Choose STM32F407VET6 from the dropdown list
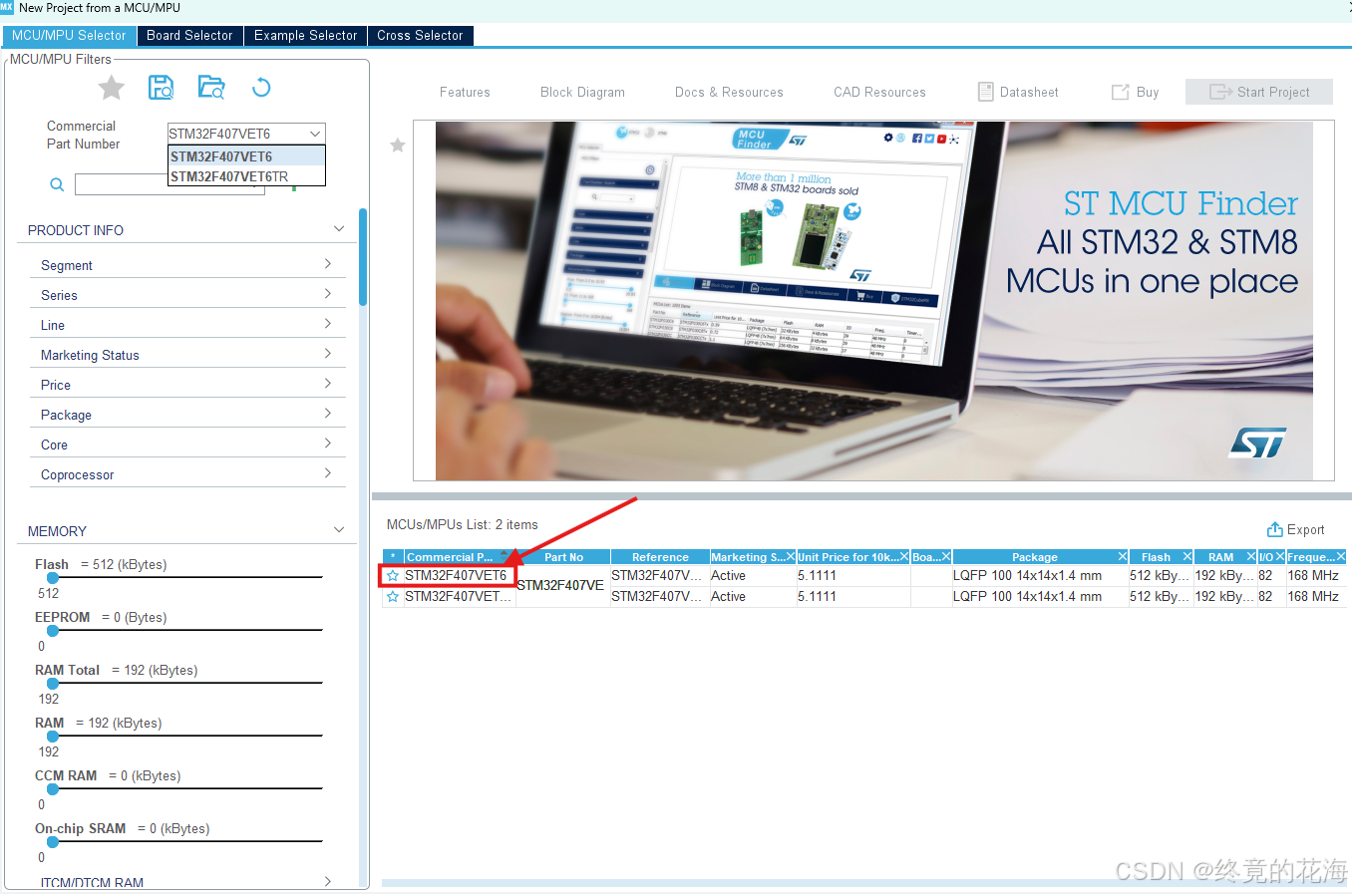This screenshot has width=1352, height=894. click(x=246, y=156)
